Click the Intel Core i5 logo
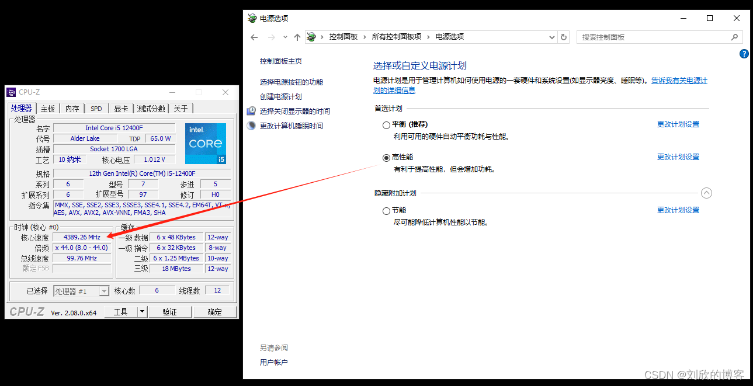Screen dimensions: 753x386 (x=206, y=144)
